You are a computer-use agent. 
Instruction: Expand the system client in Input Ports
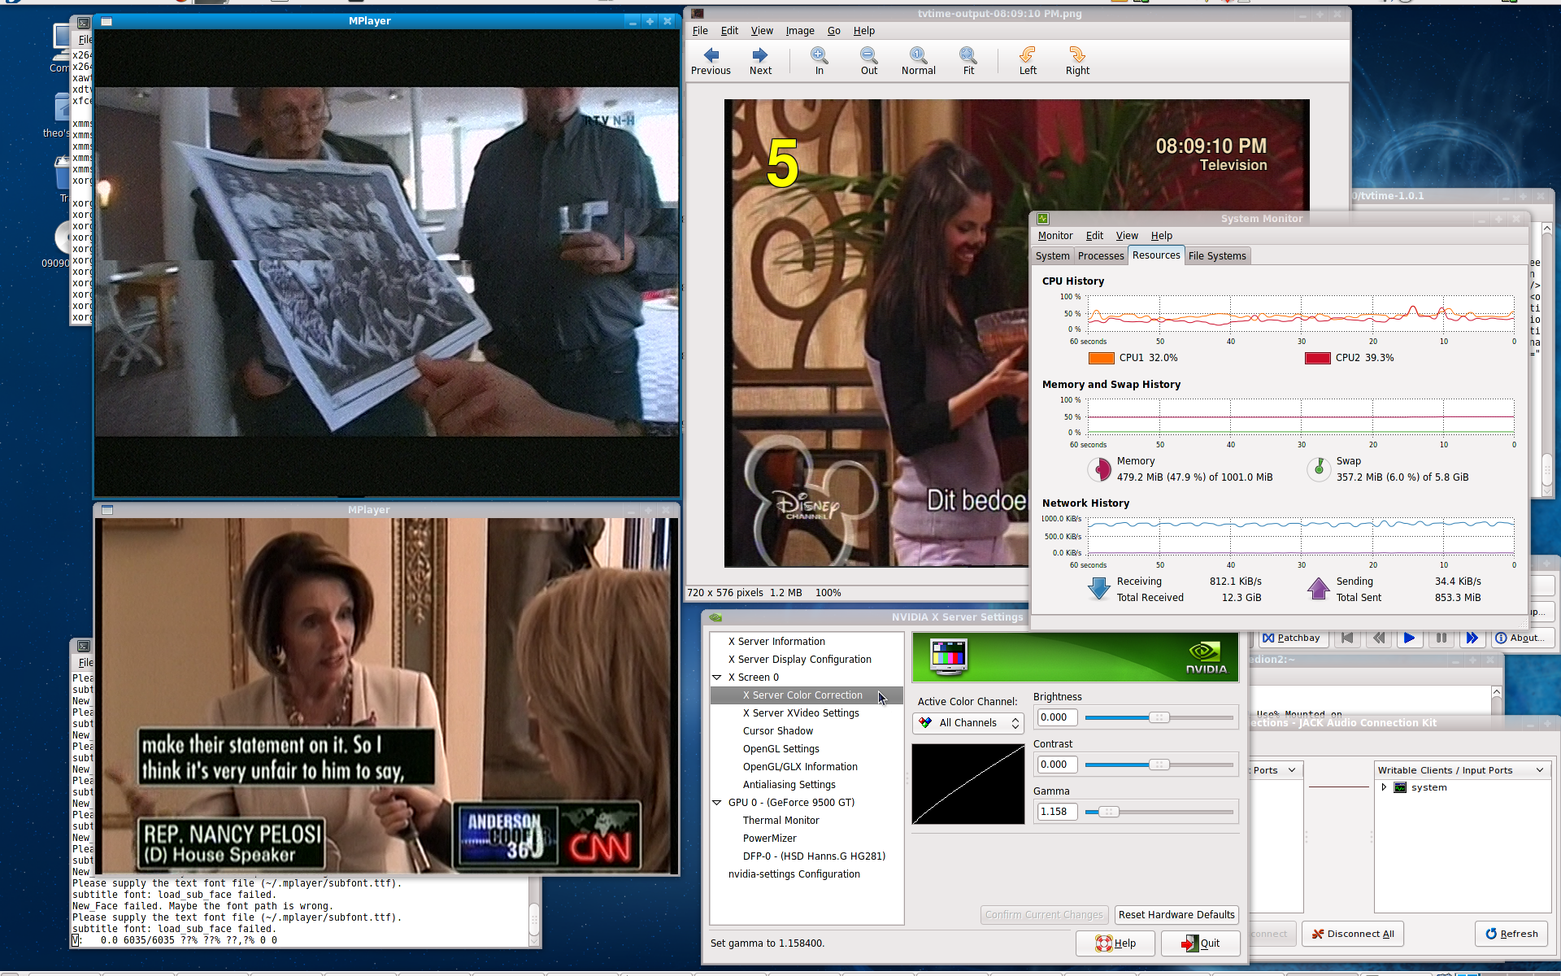pyautogui.click(x=1384, y=787)
